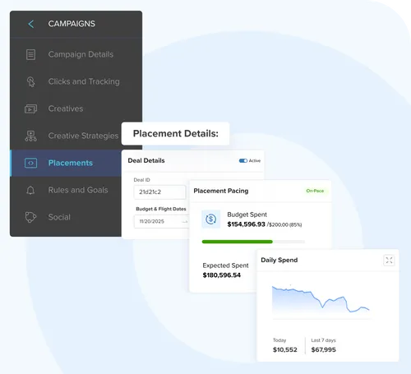Click the Creative Strategies hierarchy icon
The image size is (411, 374).
tap(30, 136)
